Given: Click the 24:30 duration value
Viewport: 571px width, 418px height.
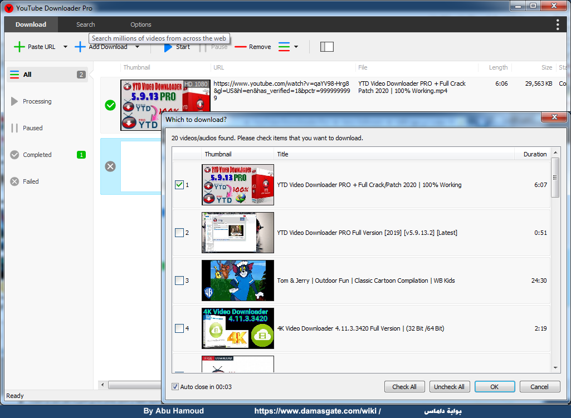Looking at the screenshot, I should 539,281.
